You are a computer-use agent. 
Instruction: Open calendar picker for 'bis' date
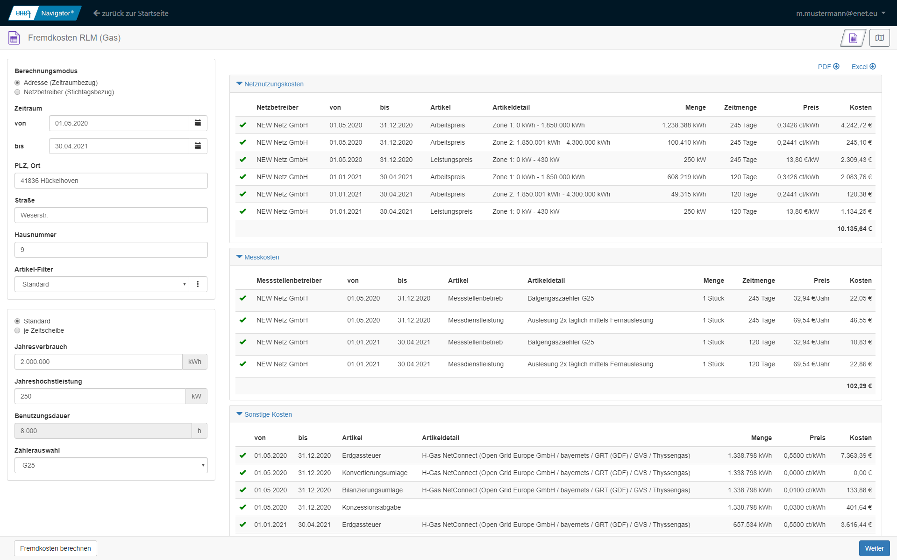[x=198, y=146]
